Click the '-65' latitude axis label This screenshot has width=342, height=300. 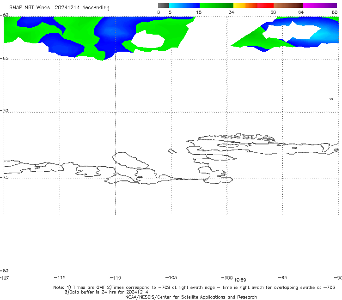pyautogui.click(x=4, y=59)
